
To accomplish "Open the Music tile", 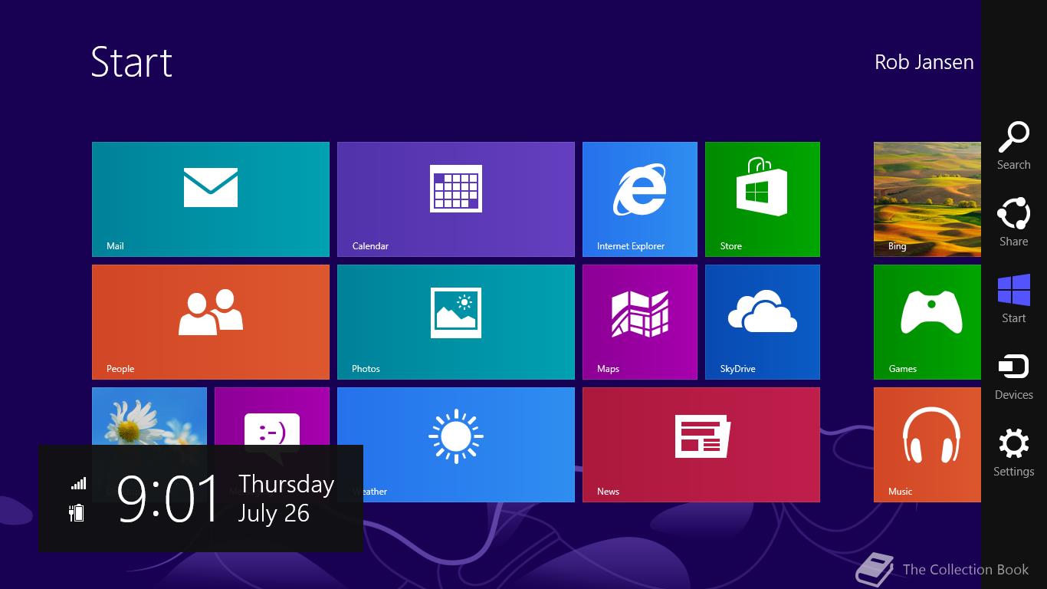I will coord(927,445).
